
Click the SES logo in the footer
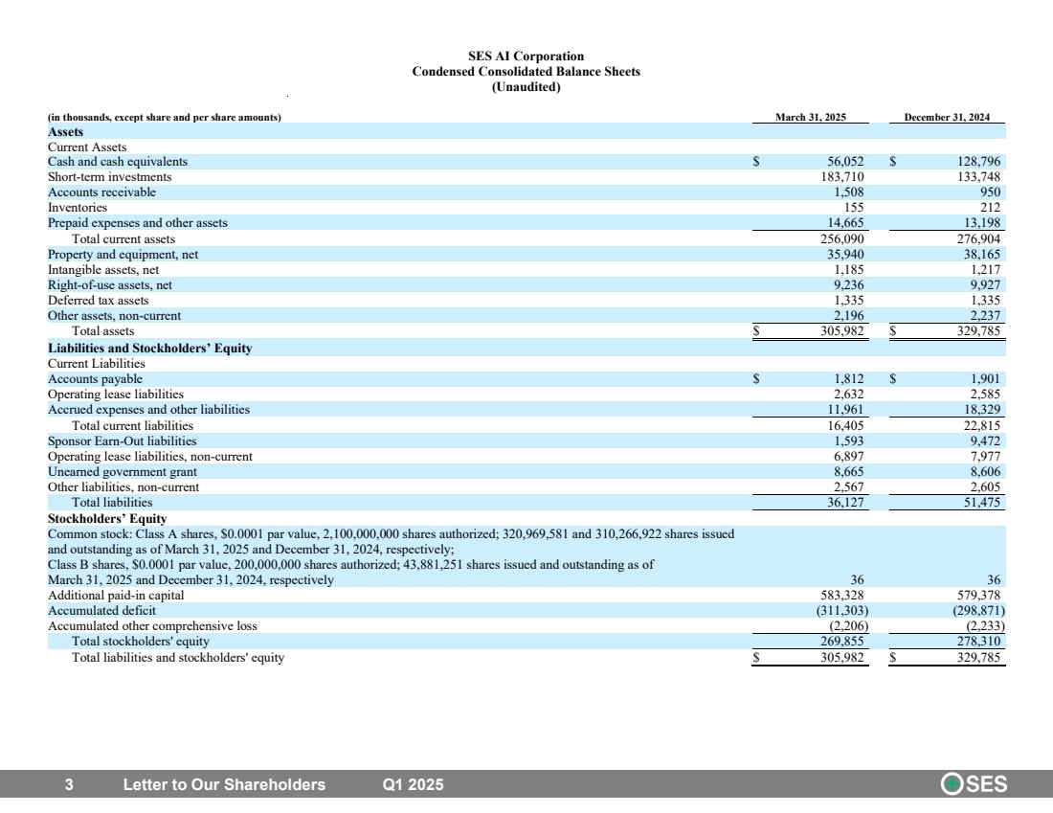tap(974, 784)
